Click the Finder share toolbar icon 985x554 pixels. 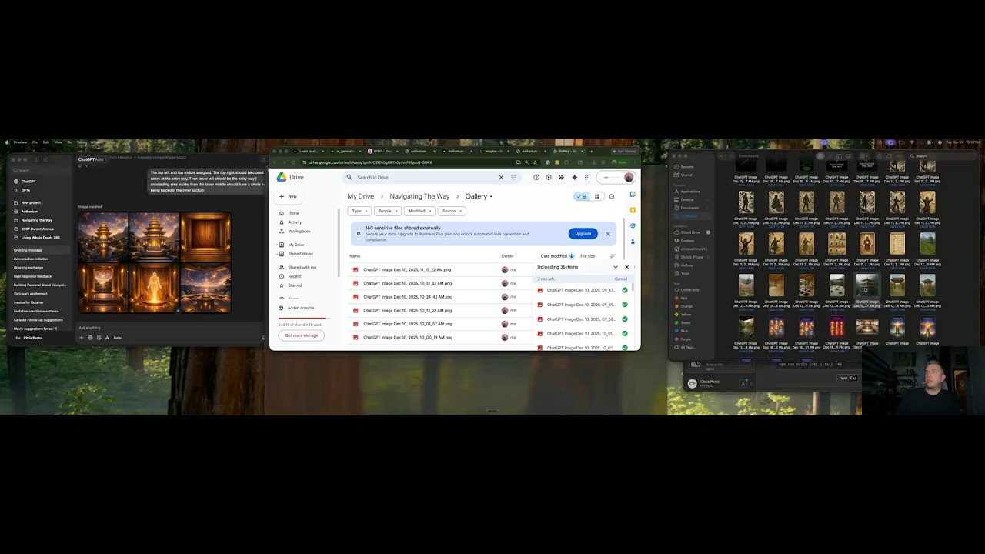pos(880,156)
